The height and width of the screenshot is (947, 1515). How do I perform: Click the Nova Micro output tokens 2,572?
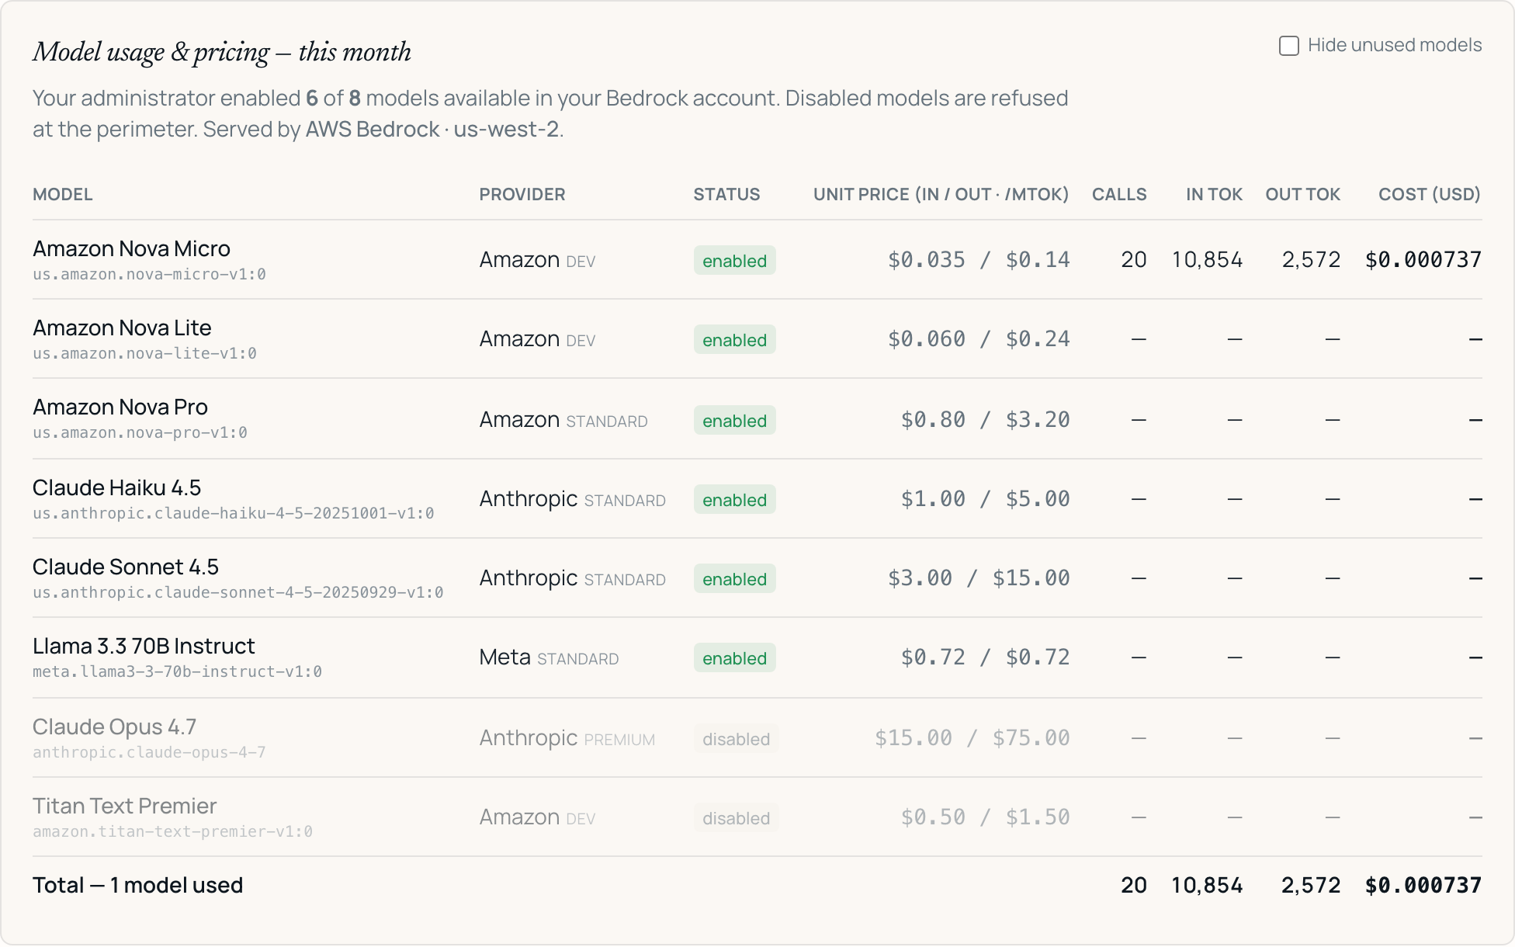point(1311,260)
